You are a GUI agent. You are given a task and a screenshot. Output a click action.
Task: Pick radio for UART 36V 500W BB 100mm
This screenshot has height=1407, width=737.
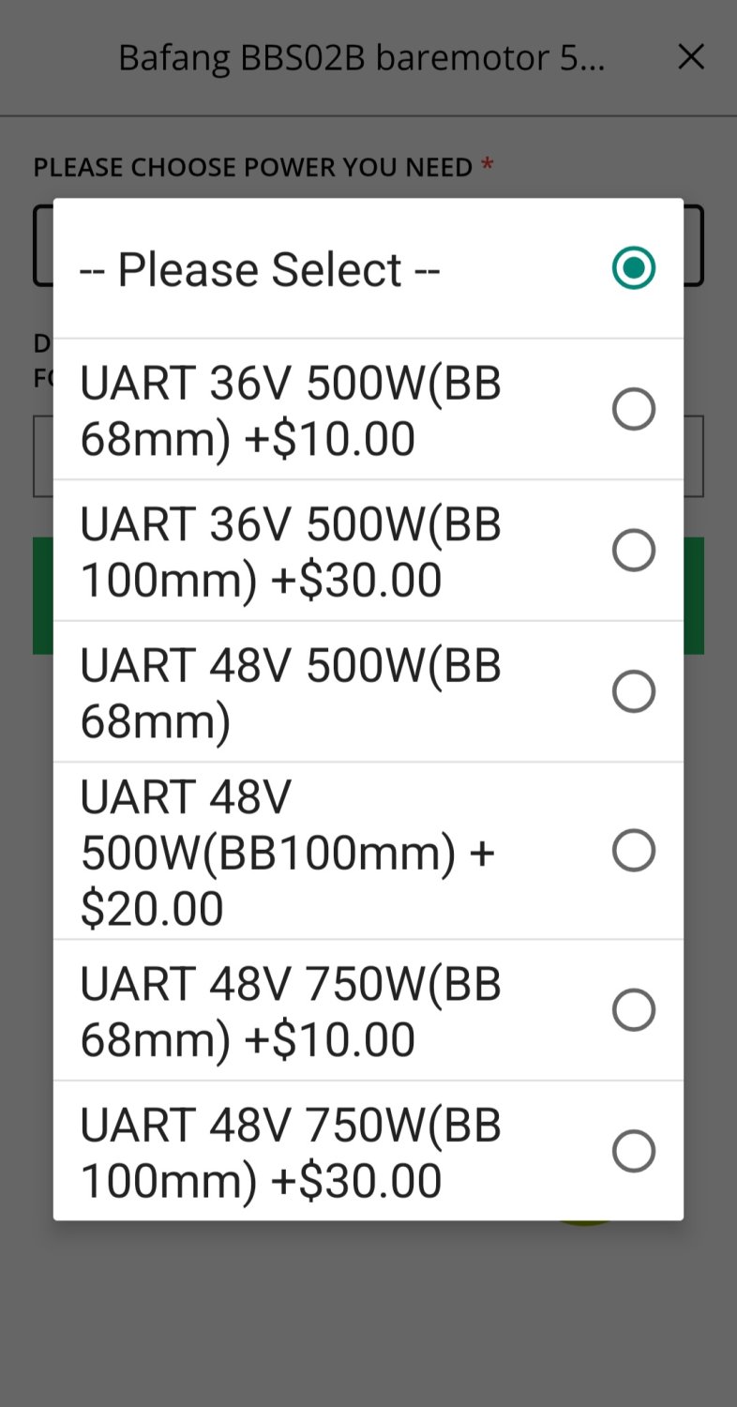click(x=634, y=551)
